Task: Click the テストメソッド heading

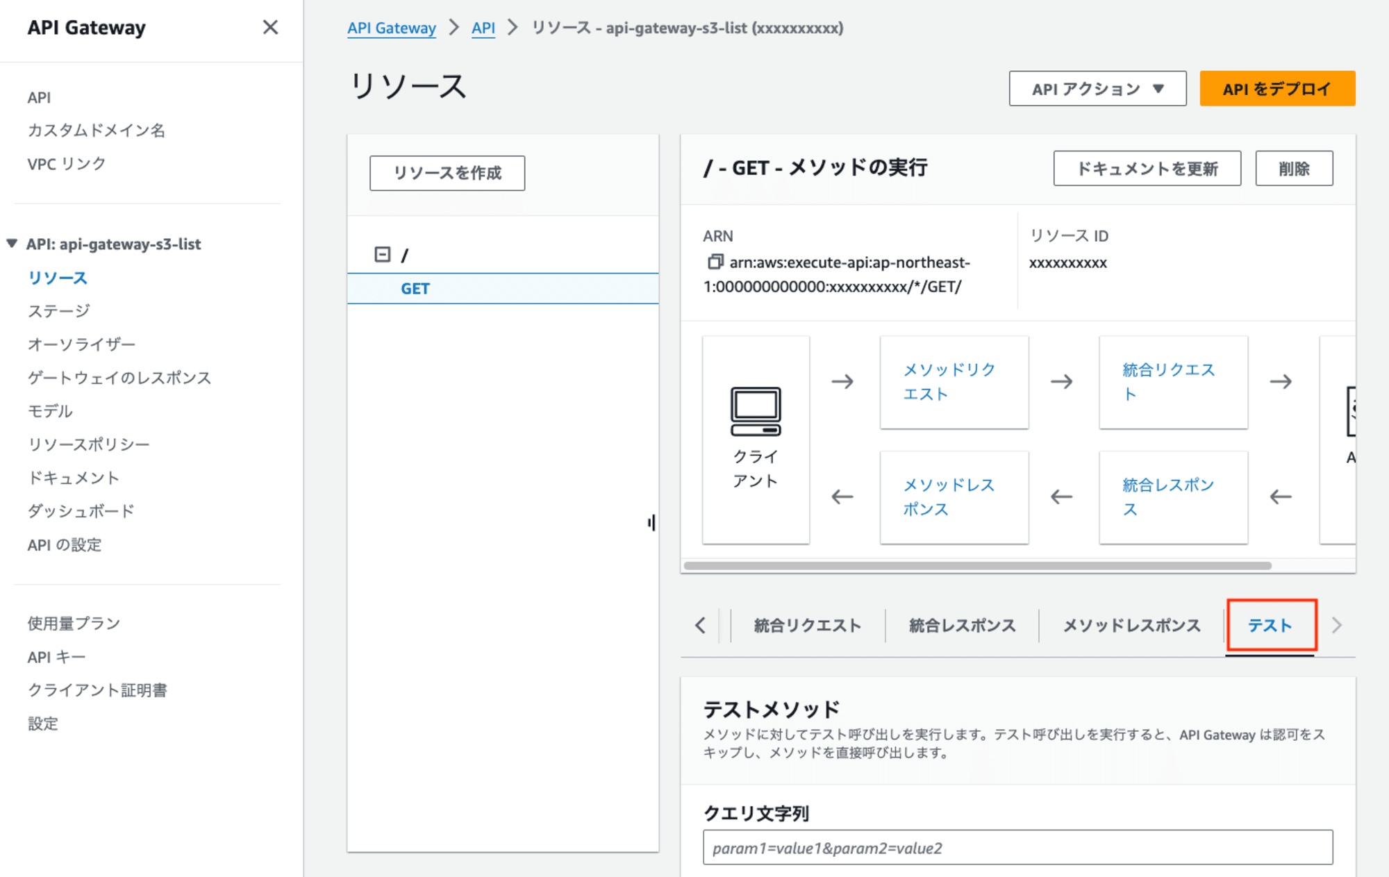Action: pos(772,709)
